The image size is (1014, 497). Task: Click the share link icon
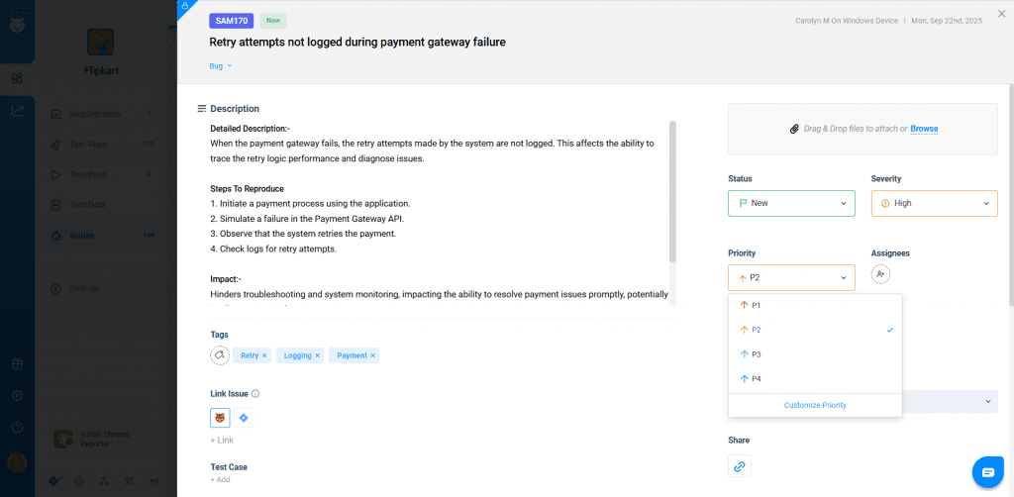click(x=739, y=465)
